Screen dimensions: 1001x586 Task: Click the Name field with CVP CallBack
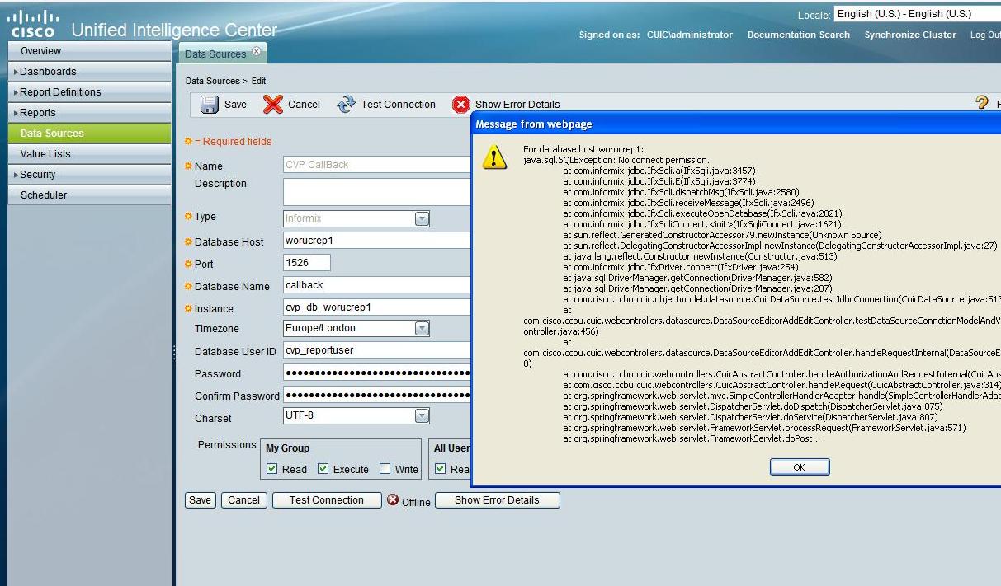click(x=377, y=165)
